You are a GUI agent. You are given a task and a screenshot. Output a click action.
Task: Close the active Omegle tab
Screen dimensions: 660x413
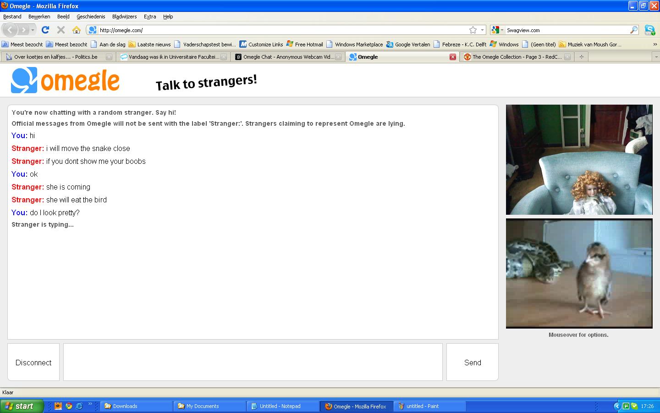(x=453, y=57)
